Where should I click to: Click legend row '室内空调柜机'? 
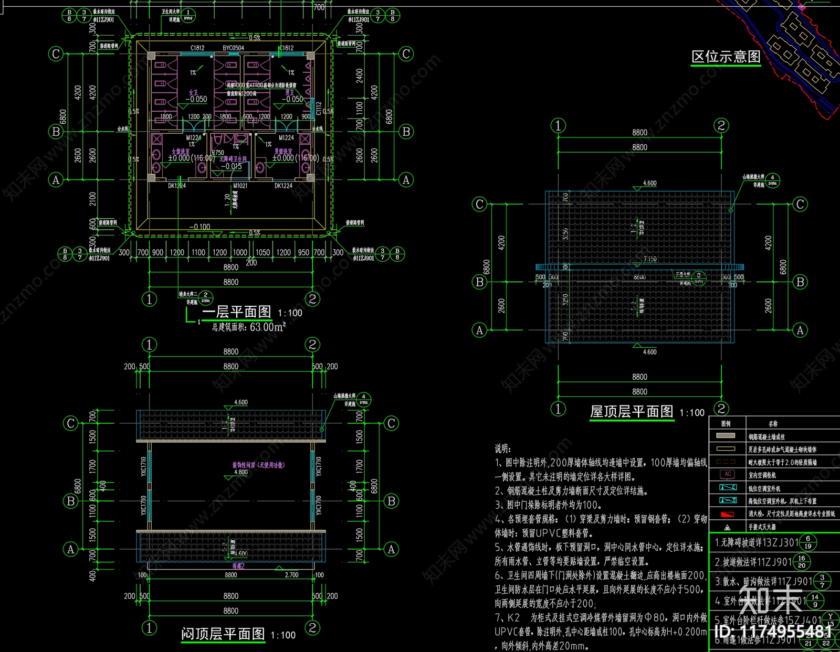(762, 475)
